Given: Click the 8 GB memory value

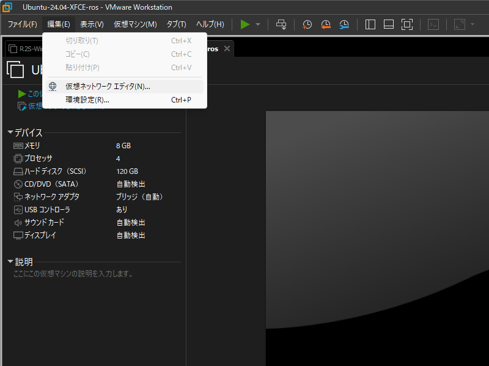Looking at the screenshot, I should coord(123,146).
